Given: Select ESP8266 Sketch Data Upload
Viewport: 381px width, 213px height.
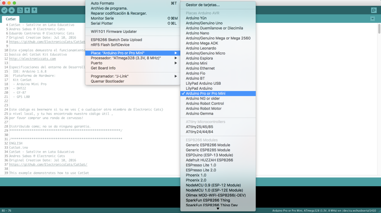Looking at the screenshot, I should tap(133, 40).
